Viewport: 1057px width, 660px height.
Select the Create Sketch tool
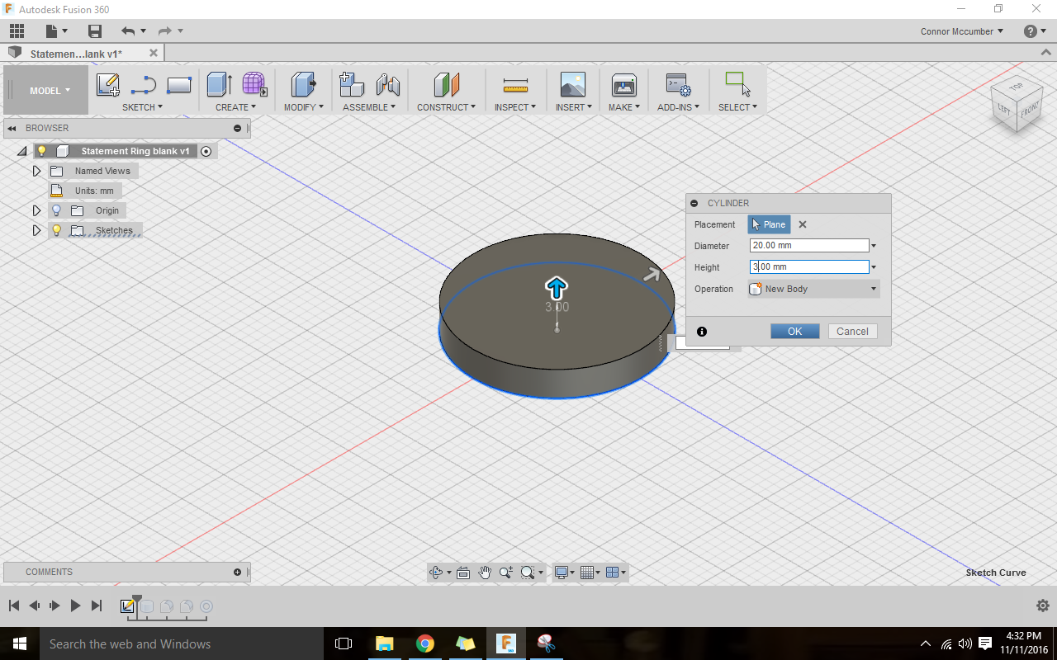[x=108, y=85]
